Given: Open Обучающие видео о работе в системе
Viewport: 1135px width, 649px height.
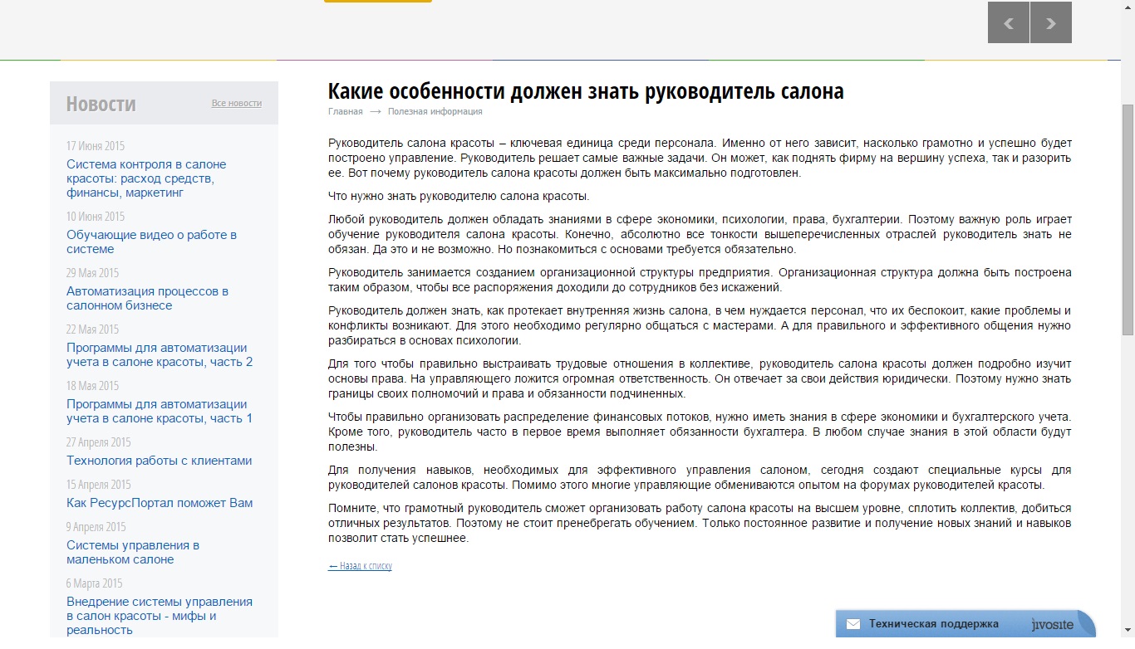Looking at the screenshot, I should click(x=151, y=242).
